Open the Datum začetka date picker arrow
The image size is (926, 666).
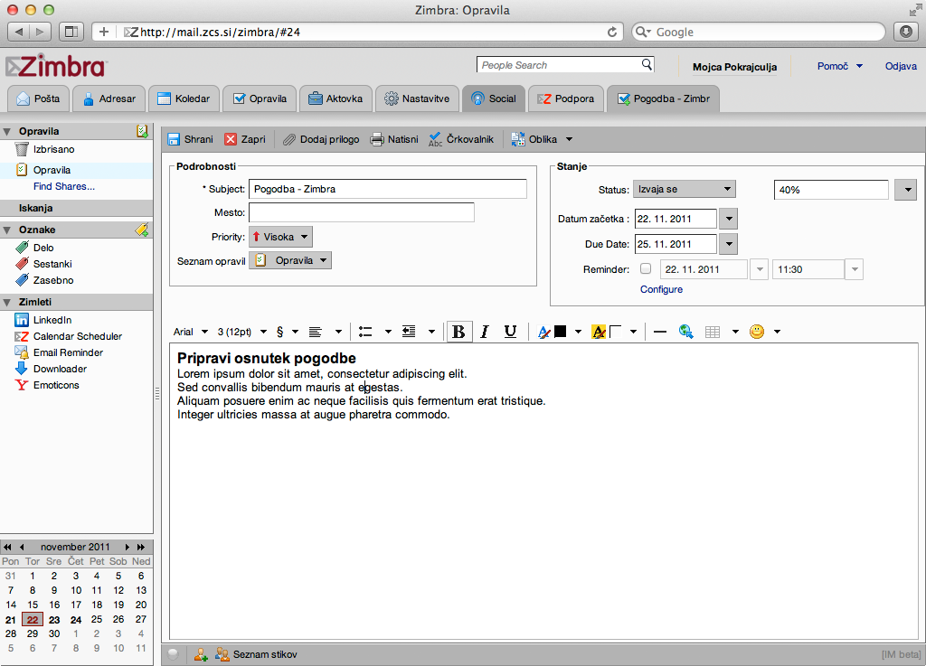point(729,219)
